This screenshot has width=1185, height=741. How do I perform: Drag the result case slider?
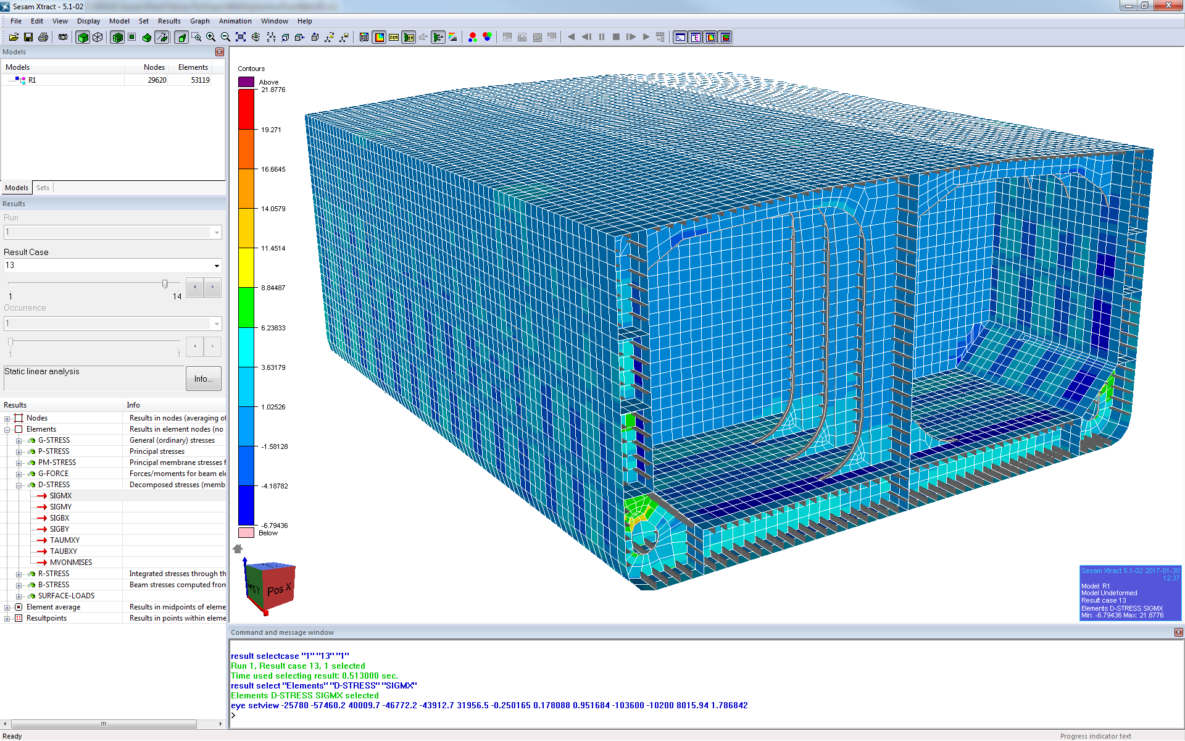165,283
